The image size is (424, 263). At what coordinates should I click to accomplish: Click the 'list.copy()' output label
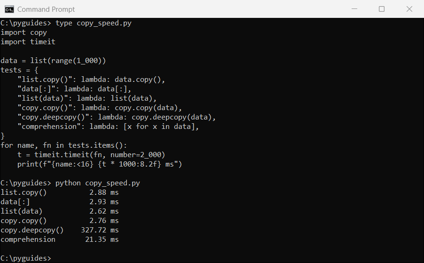[24, 192]
